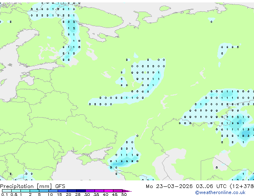This screenshot has height=196, width=254.
Task: Click the 15–20 mm legend color swatch
Action: [x=62, y=191]
